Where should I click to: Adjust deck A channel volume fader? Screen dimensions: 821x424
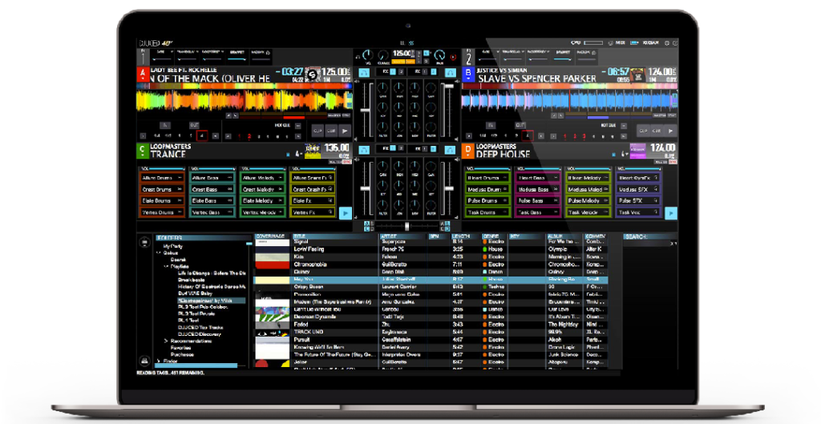pyautogui.click(x=365, y=111)
